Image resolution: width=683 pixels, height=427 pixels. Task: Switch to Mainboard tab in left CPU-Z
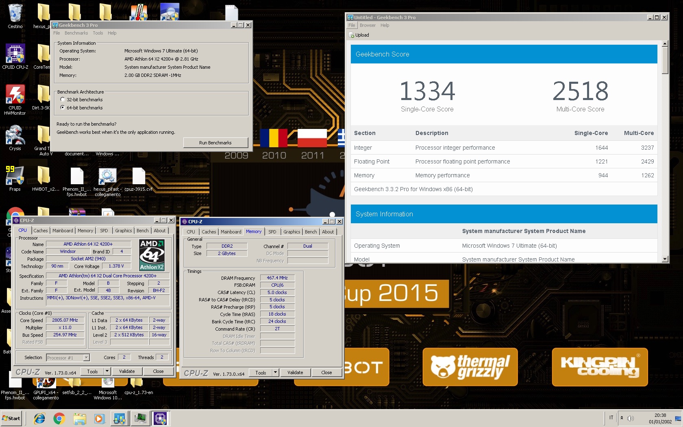click(x=63, y=231)
